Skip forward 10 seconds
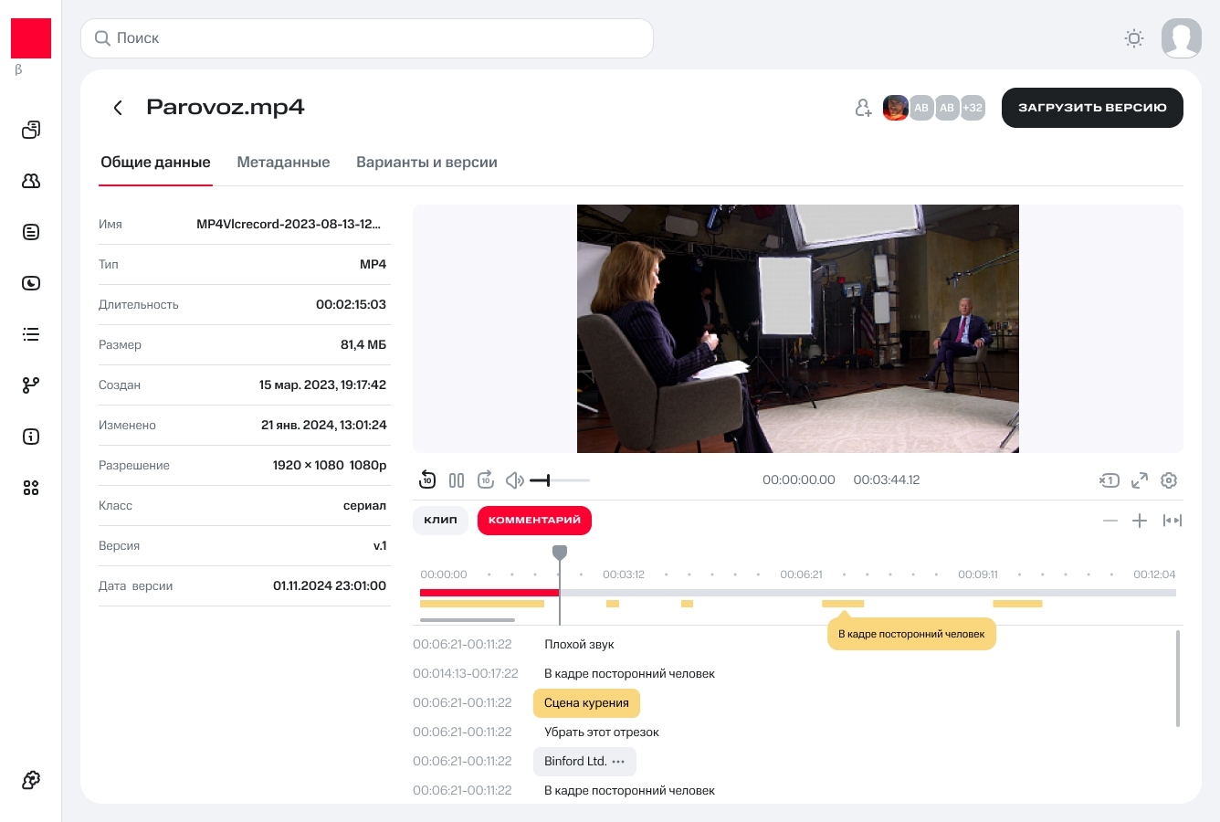Viewport: 1220px width, 822px height. [x=486, y=480]
